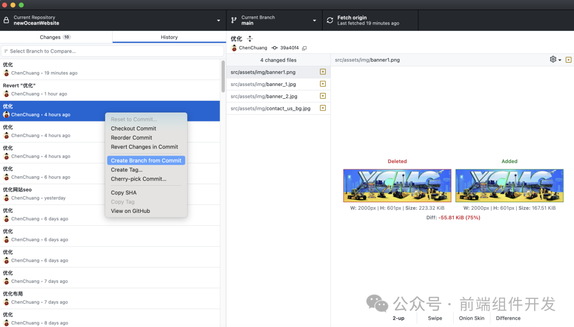Click the expand commit summary icon
This screenshot has width=574, height=327.
tap(250, 38)
